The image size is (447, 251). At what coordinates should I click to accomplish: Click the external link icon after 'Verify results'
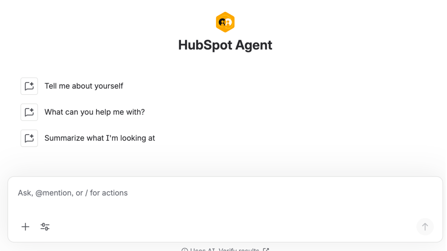point(266,250)
